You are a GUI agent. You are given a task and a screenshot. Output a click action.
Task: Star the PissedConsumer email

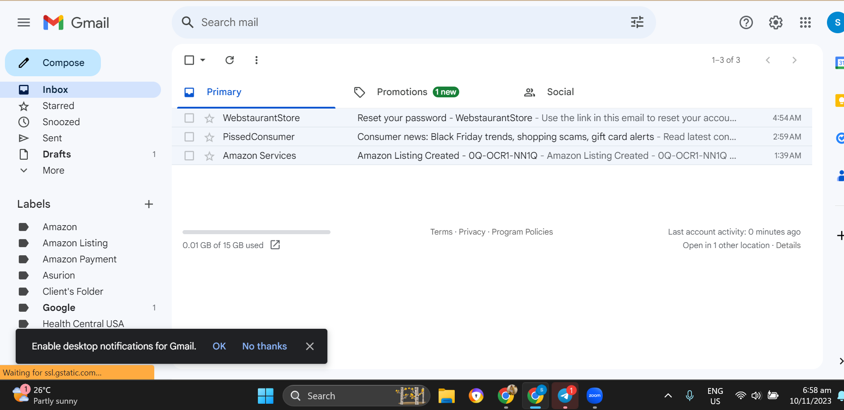[209, 137]
